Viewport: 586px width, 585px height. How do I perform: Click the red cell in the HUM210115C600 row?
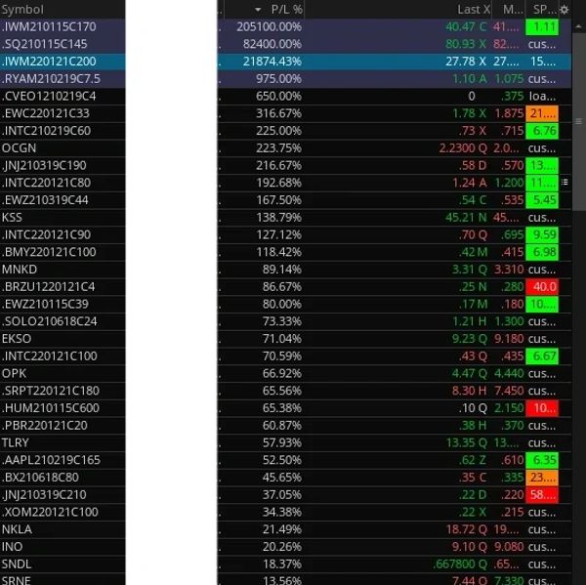point(542,408)
